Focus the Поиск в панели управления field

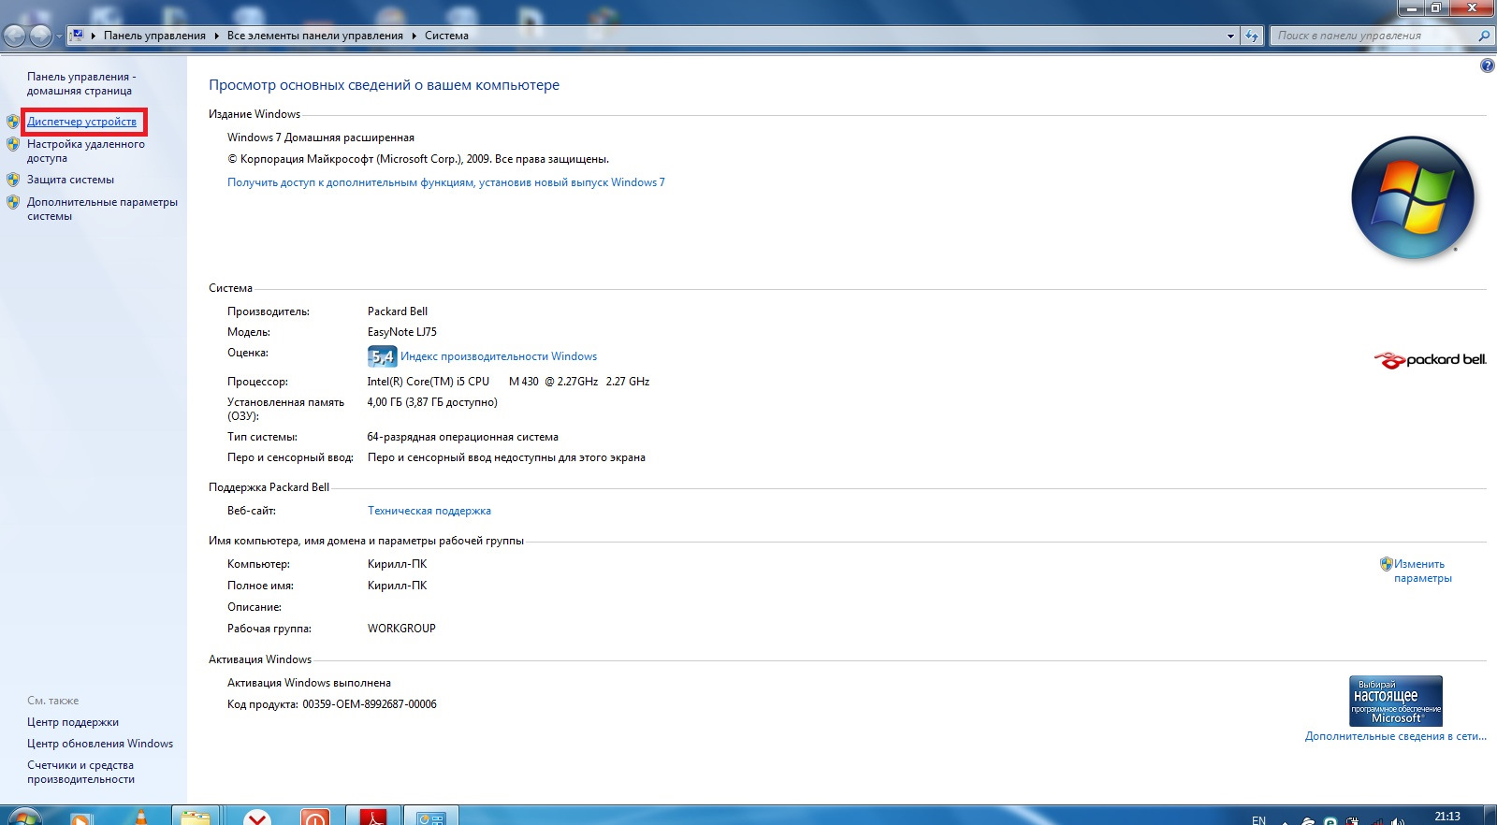pyautogui.click(x=1373, y=36)
